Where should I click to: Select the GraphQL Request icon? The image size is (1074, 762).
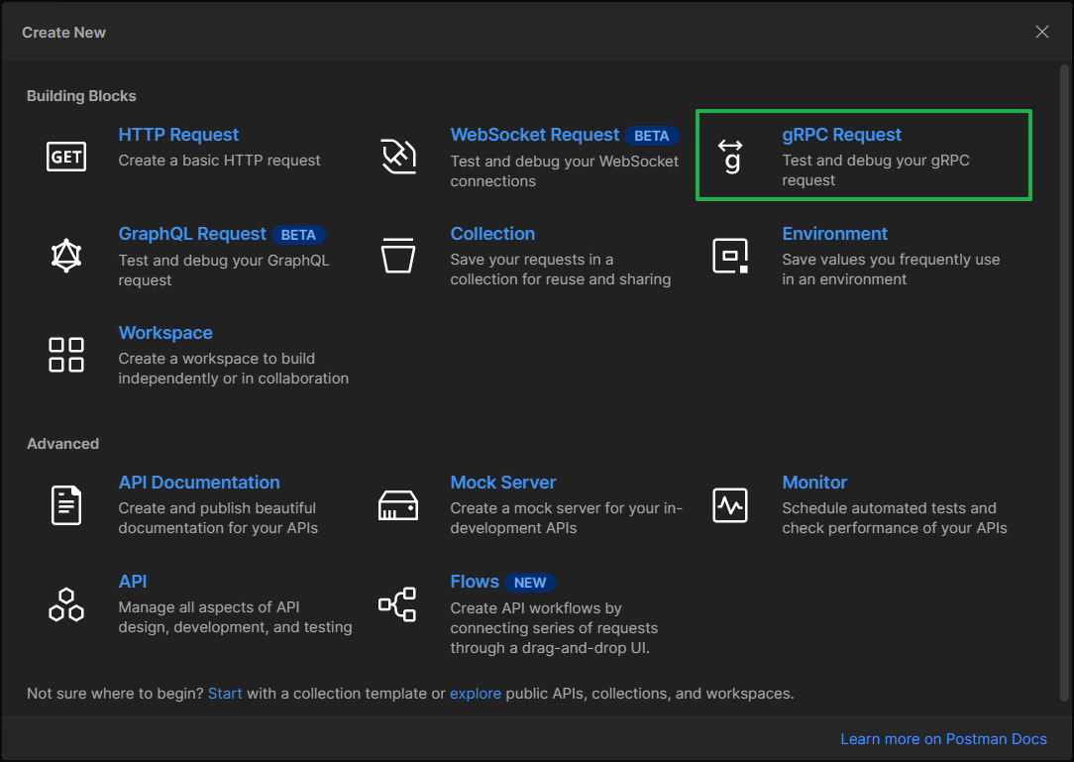coord(66,256)
